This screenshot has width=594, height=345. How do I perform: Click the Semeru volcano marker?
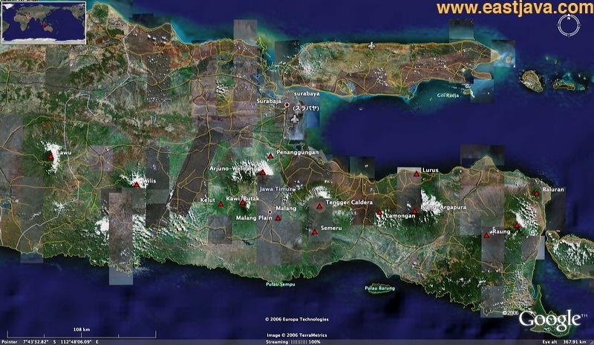(x=315, y=232)
